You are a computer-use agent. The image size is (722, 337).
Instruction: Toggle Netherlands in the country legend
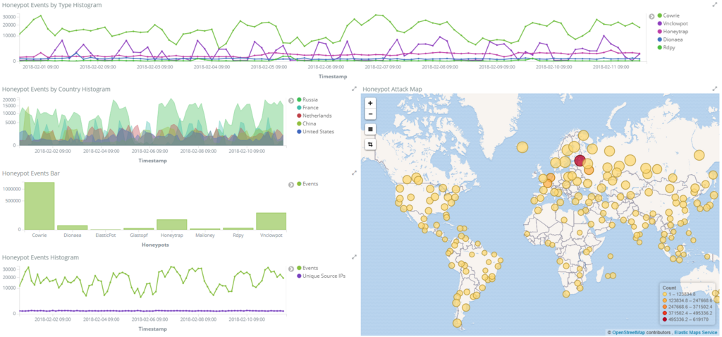[314, 116]
